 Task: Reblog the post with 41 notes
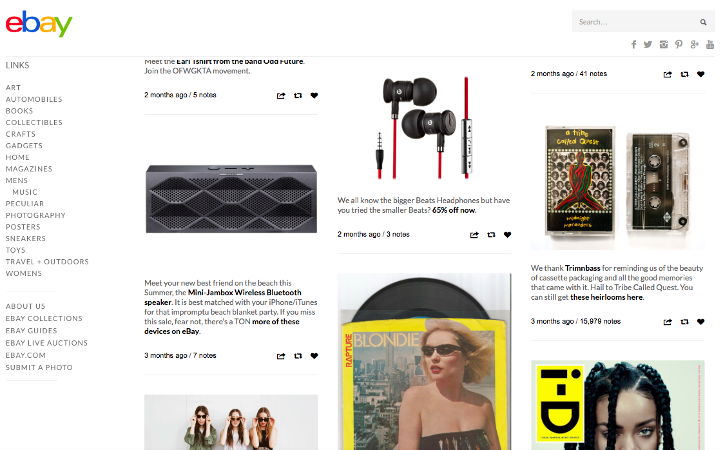click(x=684, y=74)
